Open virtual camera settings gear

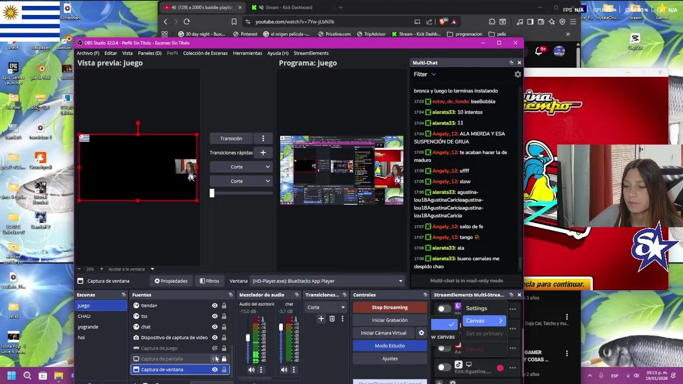point(421,333)
